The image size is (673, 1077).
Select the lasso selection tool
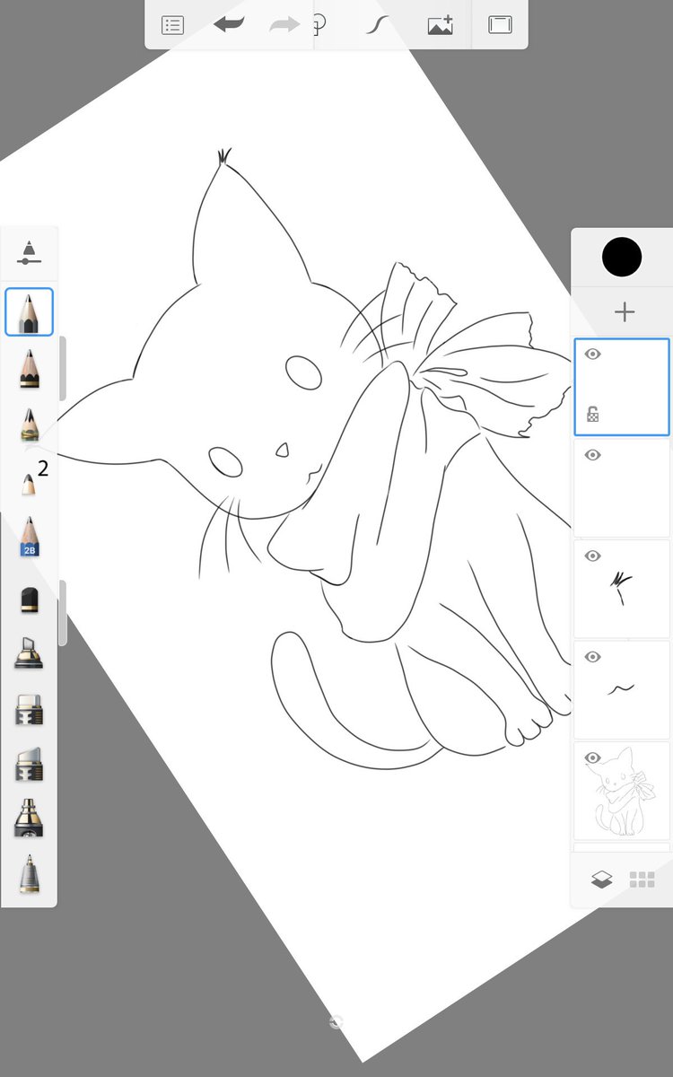tap(319, 25)
